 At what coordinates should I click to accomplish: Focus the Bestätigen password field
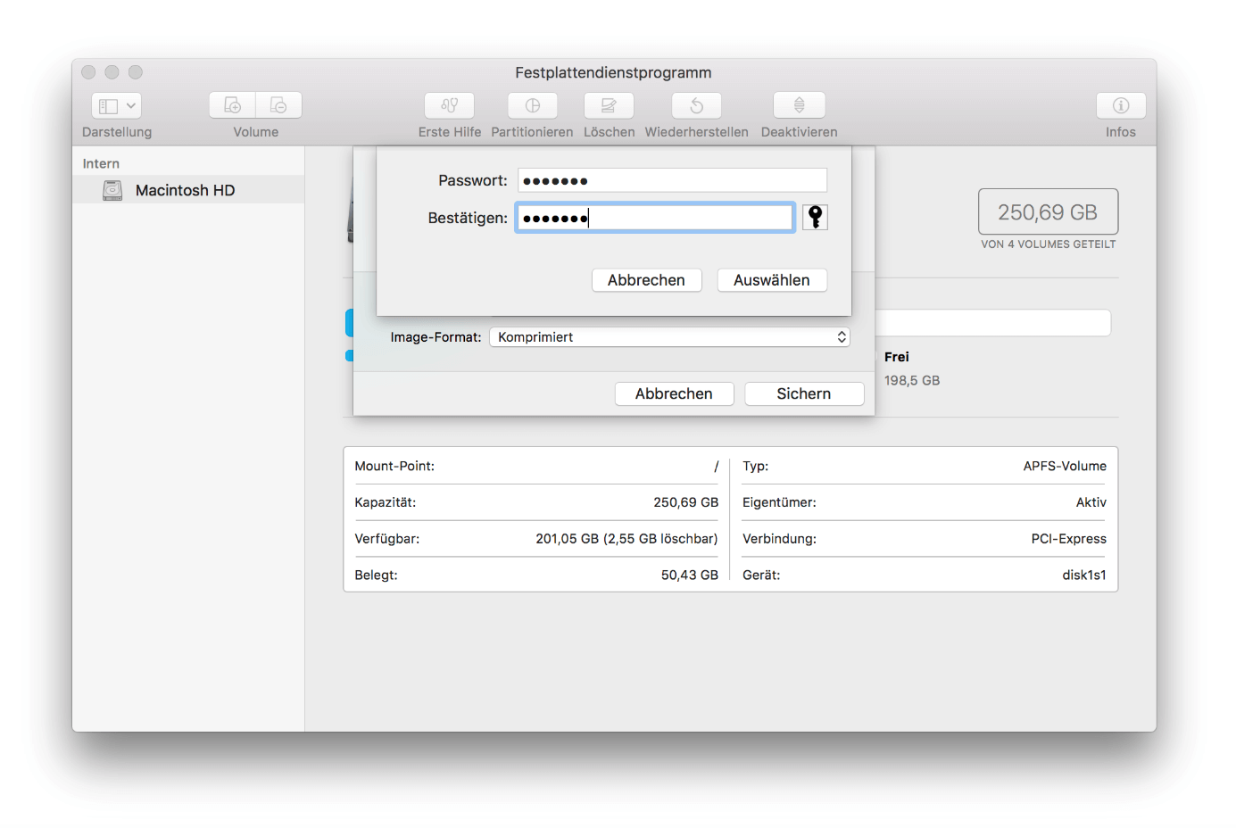point(655,218)
